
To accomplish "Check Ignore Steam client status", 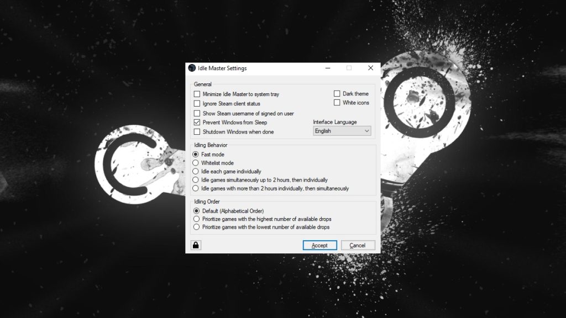I will pos(197,103).
